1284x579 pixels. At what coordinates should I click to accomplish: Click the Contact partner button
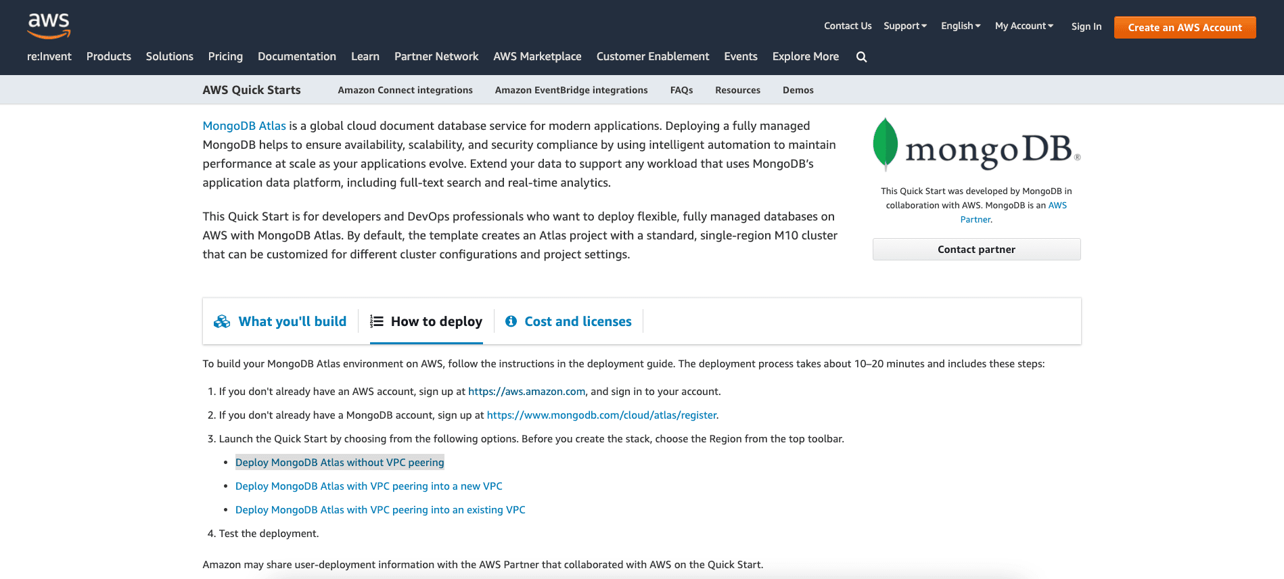click(x=976, y=250)
